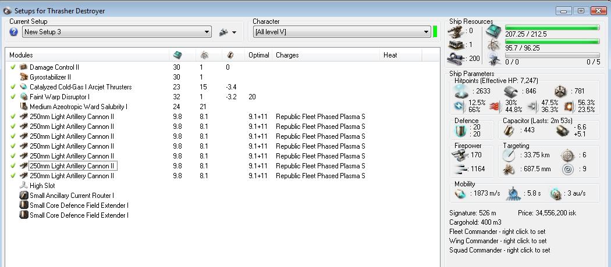Click the shield hitpoints icon
Screen dimensions: 611x267
(x=461, y=91)
